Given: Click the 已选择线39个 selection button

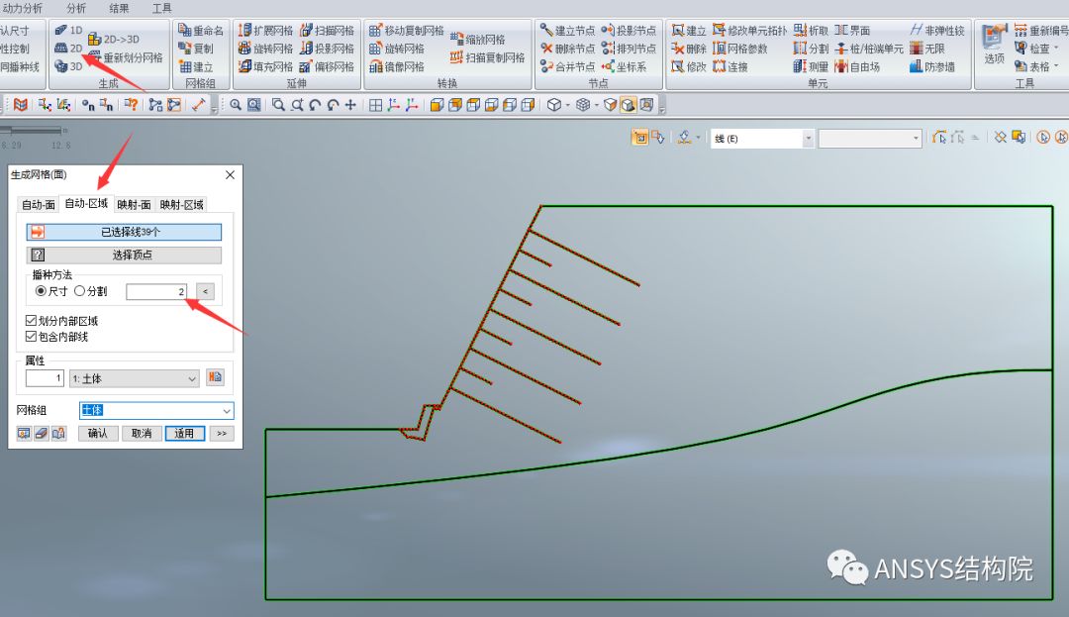Looking at the screenshot, I should pos(124,233).
